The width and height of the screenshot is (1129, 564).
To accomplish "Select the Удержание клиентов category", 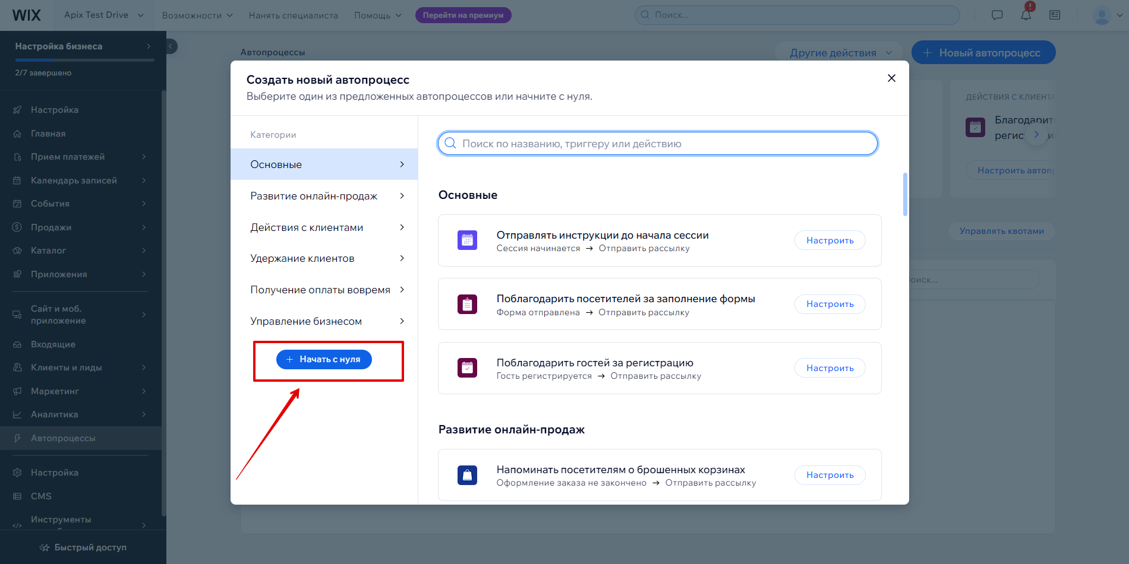I will click(x=324, y=258).
